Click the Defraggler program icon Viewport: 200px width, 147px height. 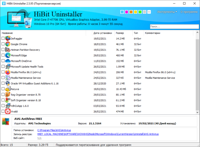coord(8,38)
